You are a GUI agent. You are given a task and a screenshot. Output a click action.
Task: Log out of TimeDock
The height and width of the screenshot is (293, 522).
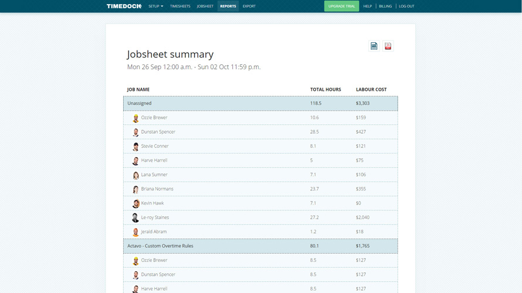(406, 6)
